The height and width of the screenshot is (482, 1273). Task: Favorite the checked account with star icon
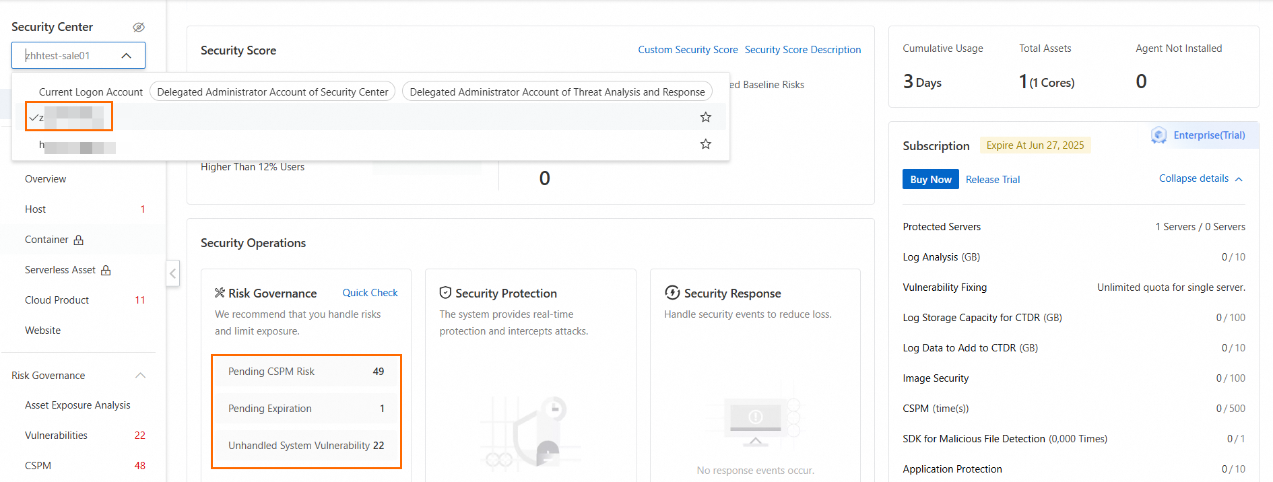point(705,117)
